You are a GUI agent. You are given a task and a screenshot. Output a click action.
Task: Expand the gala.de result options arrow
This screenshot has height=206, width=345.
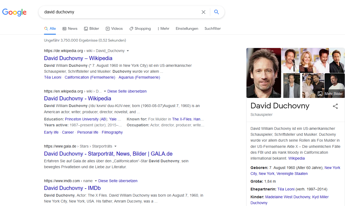click(115, 146)
